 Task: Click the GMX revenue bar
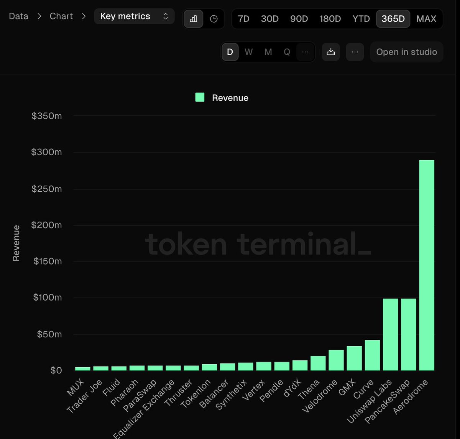pyautogui.click(x=354, y=358)
